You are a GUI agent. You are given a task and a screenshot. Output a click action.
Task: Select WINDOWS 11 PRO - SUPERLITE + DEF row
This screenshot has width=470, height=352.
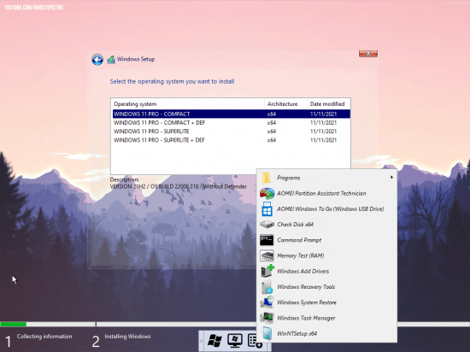pos(231,140)
